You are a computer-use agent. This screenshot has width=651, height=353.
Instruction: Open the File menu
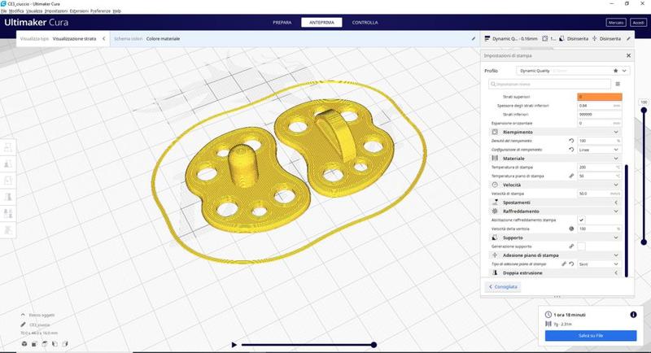(4, 11)
